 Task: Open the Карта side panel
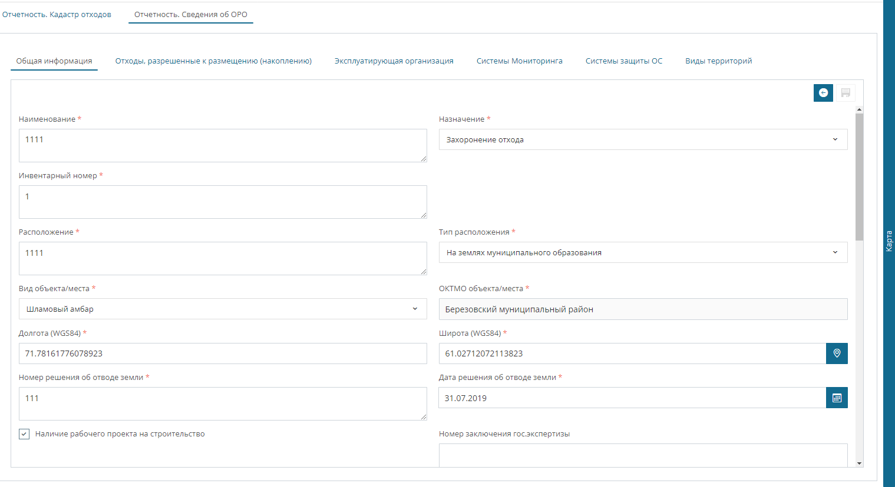[x=889, y=241]
